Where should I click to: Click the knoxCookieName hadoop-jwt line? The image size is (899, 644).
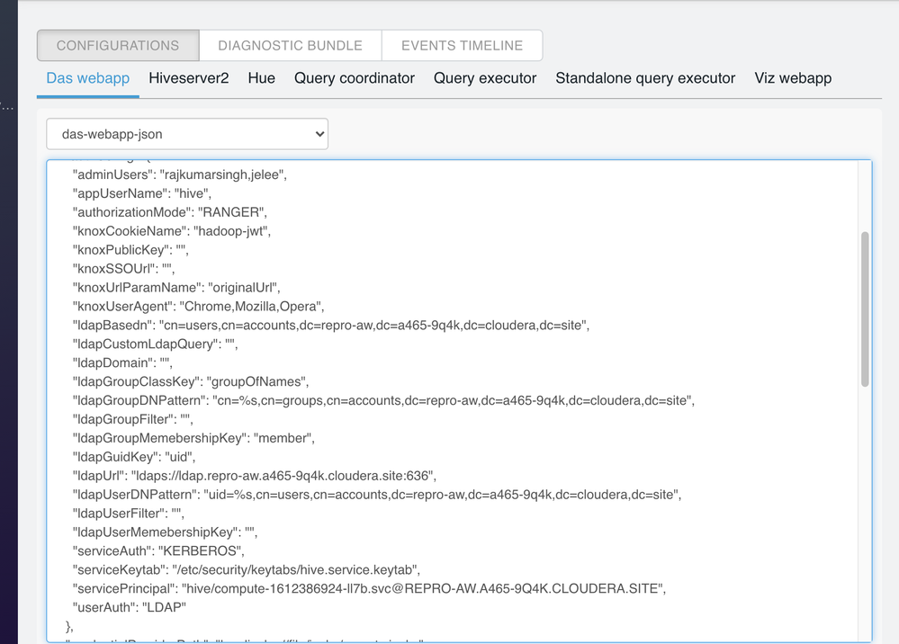171,231
